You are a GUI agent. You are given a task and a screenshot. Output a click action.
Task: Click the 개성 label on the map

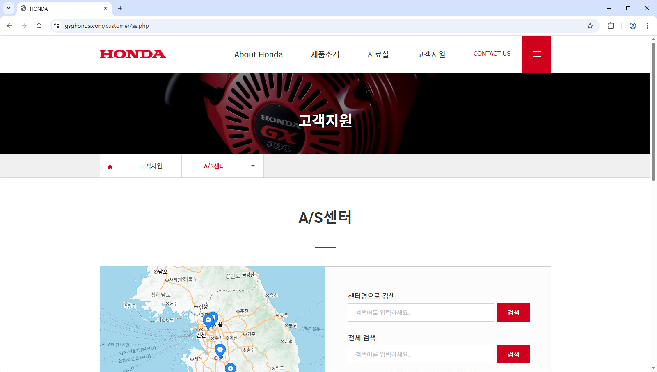pos(203,306)
